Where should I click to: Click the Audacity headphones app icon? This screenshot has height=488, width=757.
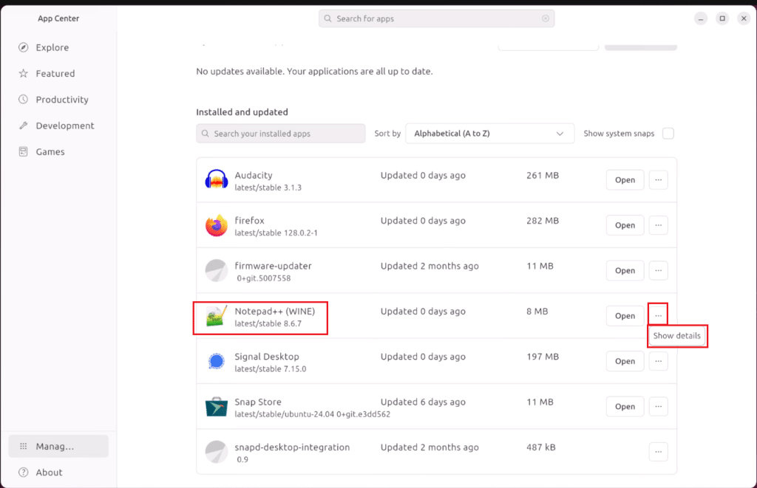[216, 180]
